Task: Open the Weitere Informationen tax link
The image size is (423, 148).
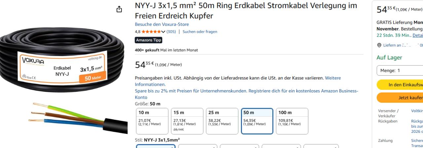Action: coord(238,81)
